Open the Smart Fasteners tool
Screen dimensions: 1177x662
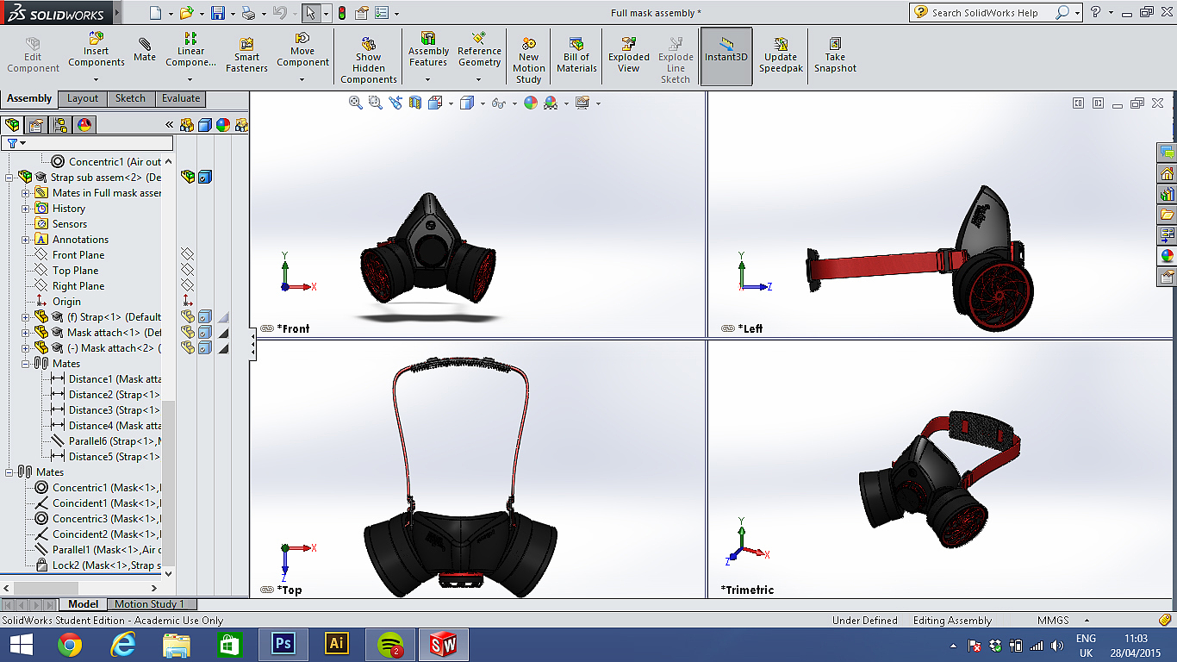246,54
